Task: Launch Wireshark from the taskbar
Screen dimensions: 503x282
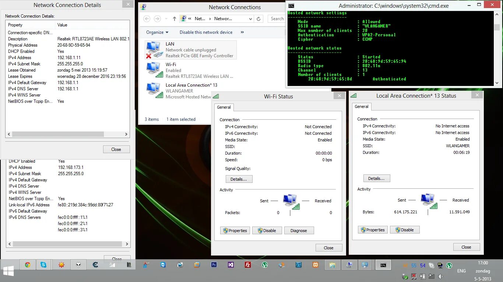Action: [x=299, y=265]
